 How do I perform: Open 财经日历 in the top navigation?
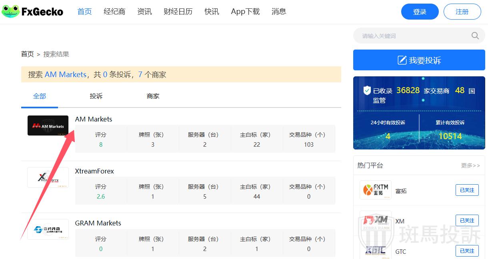(x=178, y=12)
